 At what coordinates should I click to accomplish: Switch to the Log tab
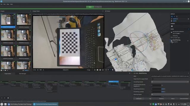click(x=150, y=99)
